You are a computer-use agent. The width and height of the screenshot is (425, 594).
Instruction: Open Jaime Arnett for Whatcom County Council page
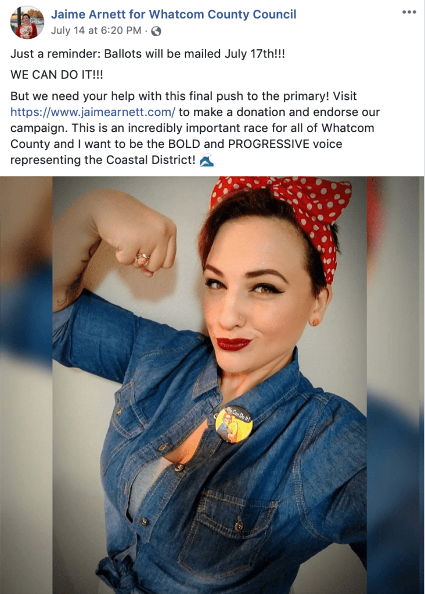tap(174, 15)
